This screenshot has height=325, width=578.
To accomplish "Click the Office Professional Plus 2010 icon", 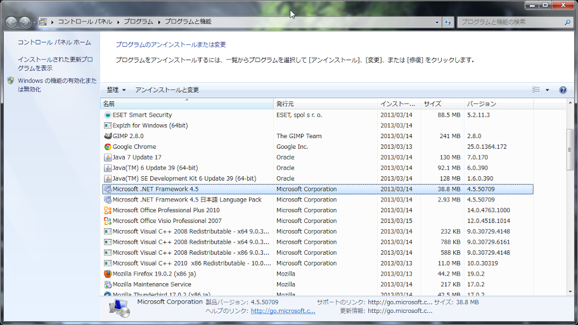I will 108,210.
